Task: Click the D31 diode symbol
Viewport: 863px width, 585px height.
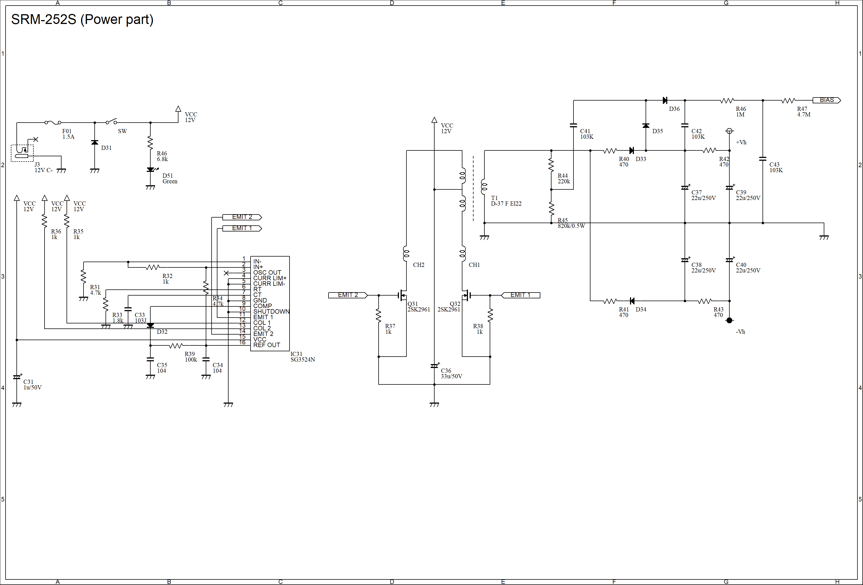Action: click(x=95, y=143)
